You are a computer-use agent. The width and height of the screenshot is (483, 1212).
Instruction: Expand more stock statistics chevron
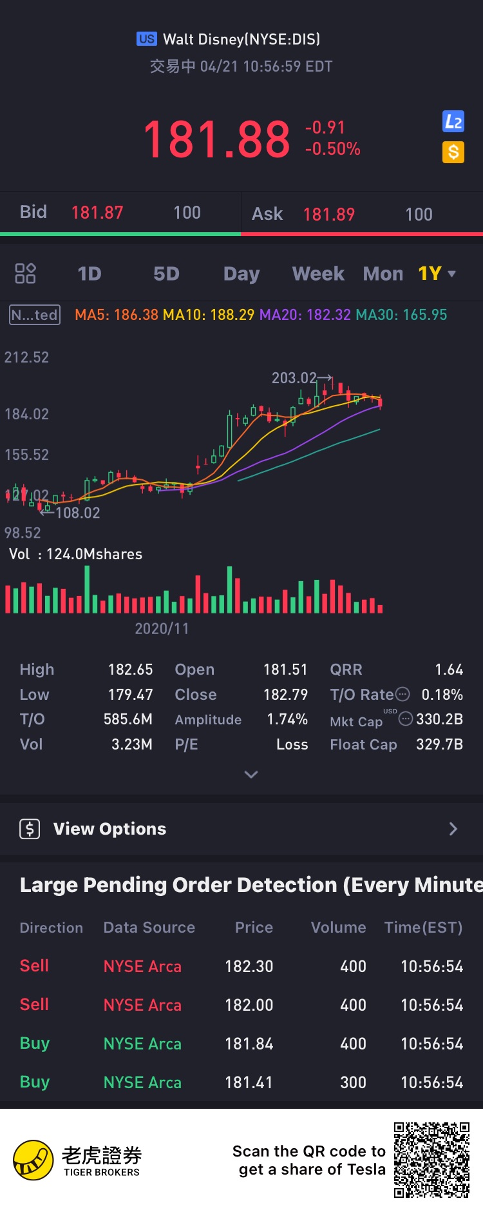[x=251, y=774]
